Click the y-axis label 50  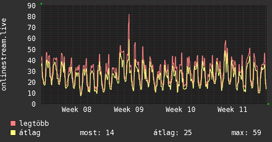pyautogui.click(x=31, y=50)
